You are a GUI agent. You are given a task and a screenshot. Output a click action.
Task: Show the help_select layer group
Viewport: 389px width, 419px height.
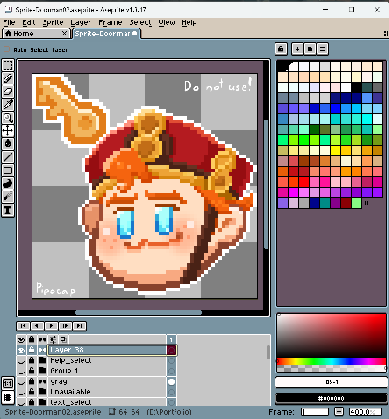[x=21, y=361]
